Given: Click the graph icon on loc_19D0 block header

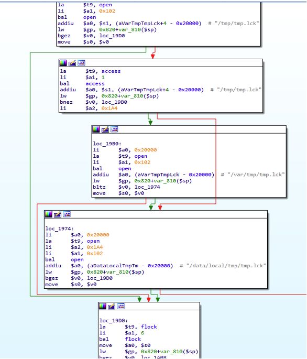Looking at the screenshot, I should tap(120, 306).
